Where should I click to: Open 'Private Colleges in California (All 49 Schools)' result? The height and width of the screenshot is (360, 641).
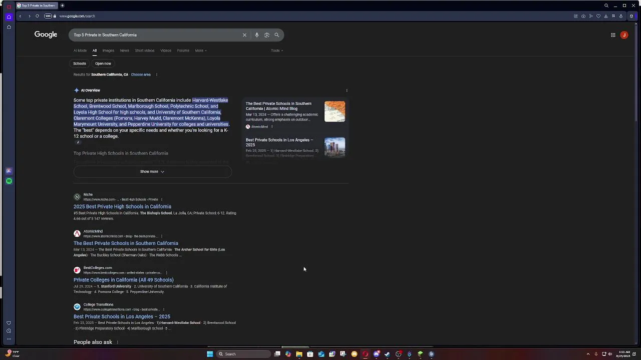(124, 280)
